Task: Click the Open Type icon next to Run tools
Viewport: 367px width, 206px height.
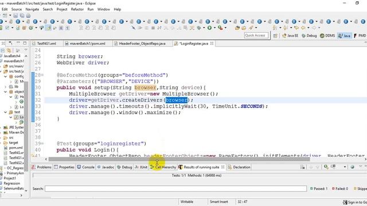Action: [x=237, y=28]
